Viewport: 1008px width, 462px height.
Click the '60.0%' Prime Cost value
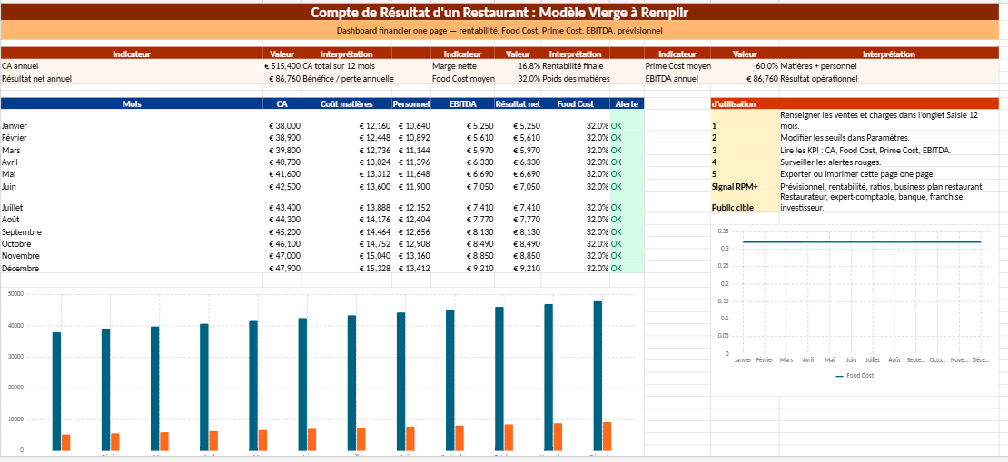(745, 65)
